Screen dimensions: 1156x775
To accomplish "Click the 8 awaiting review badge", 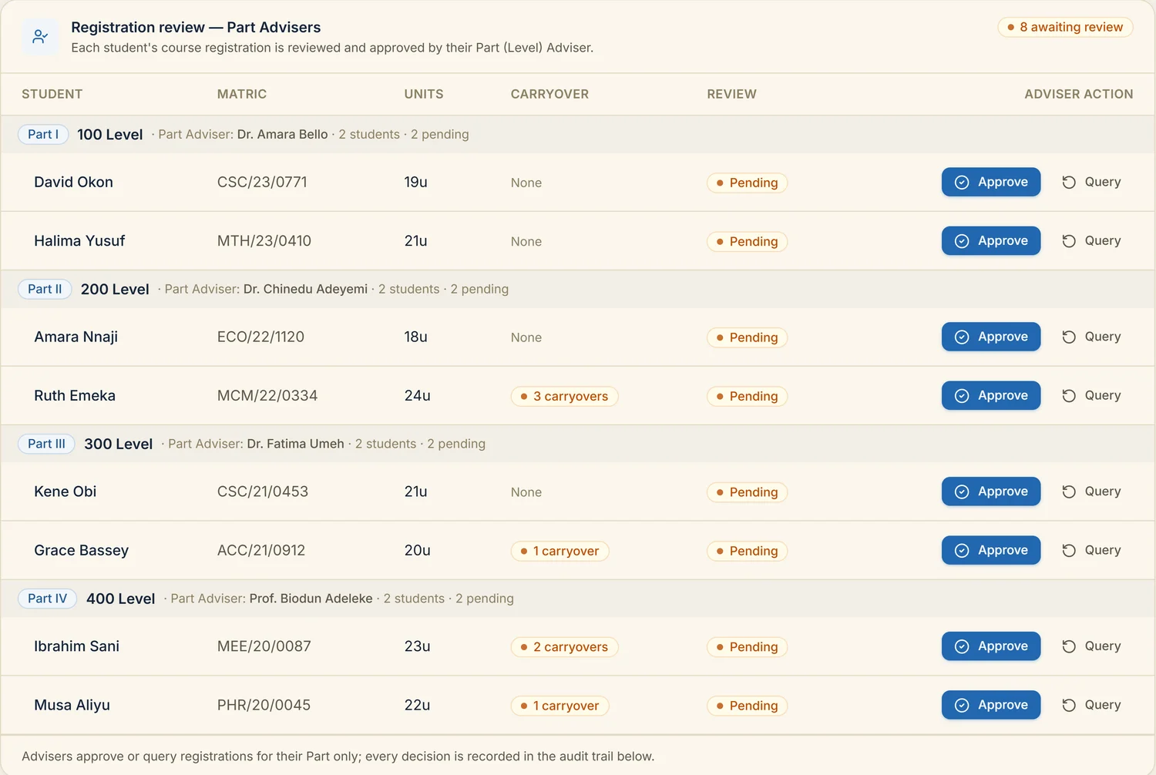I will coord(1065,27).
